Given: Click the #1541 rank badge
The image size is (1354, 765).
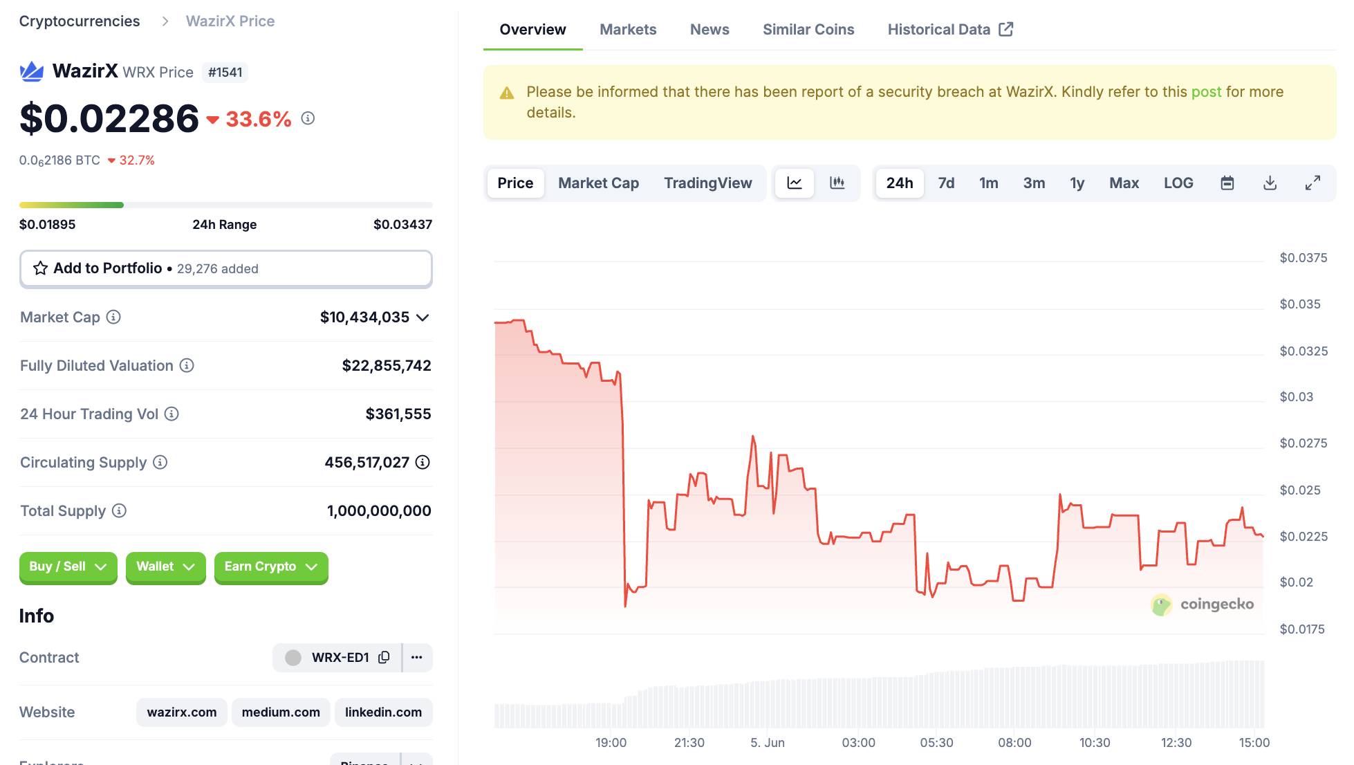Looking at the screenshot, I should coord(225,72).
